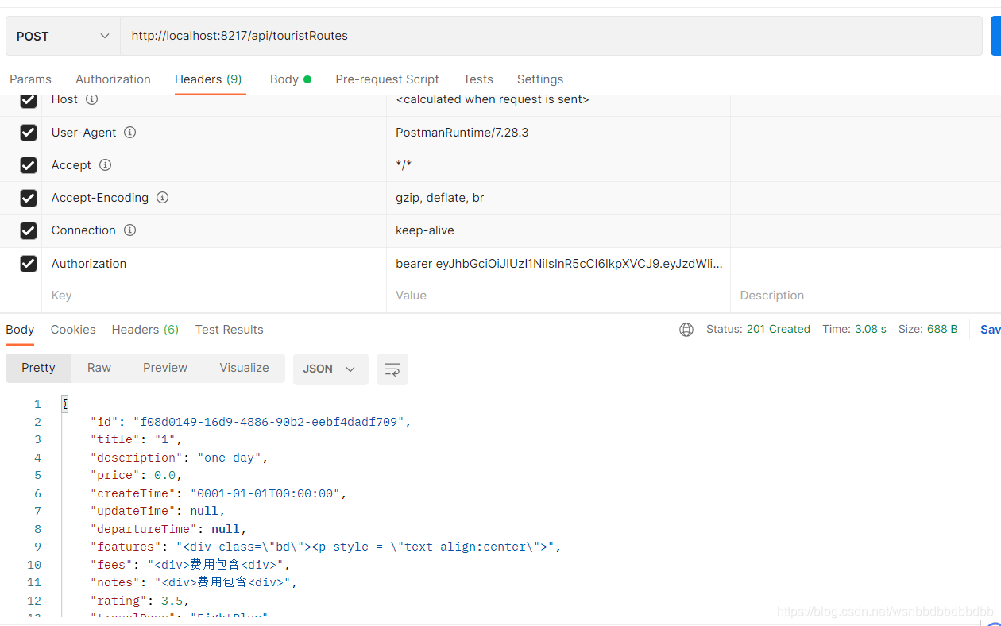Viewport: 1001px width, 626px height.
Task: Click the empty Description field for new header
Action: point(865,296)
